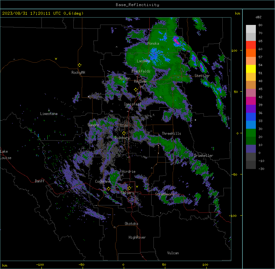Click the -100 tick on the bottom axis

[x=40, y=265]
